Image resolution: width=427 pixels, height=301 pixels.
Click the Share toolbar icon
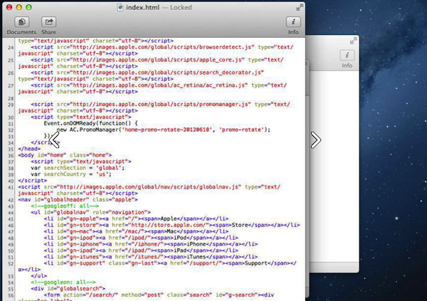(x=48, y=23)
